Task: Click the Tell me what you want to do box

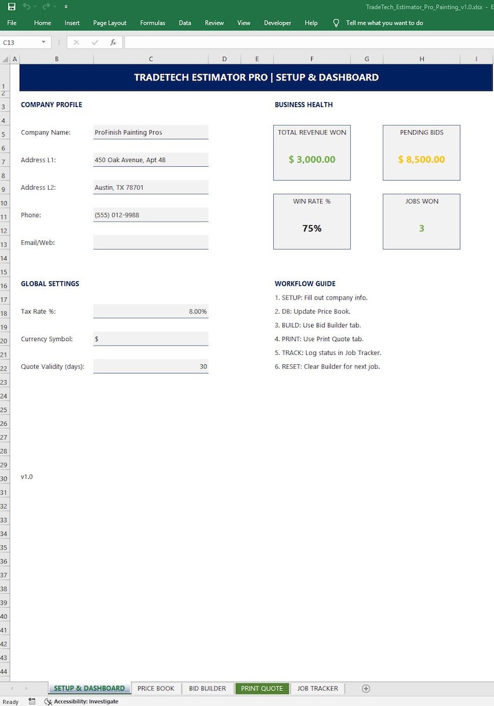Action: (x=384, y=23)
